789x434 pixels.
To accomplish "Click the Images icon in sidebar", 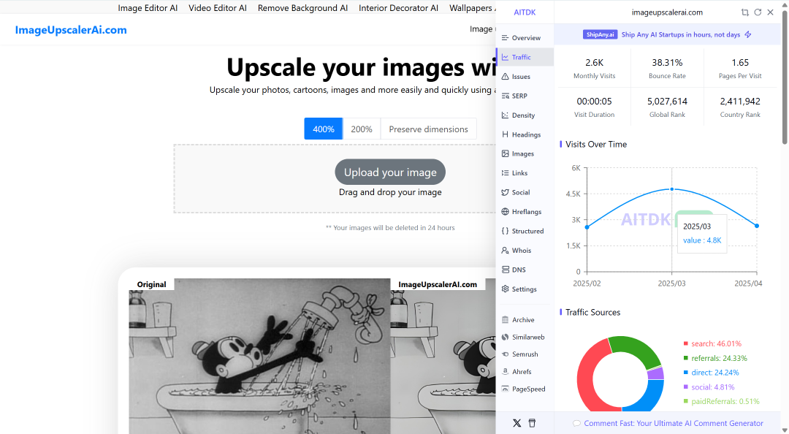I will (x=506, y=153).
